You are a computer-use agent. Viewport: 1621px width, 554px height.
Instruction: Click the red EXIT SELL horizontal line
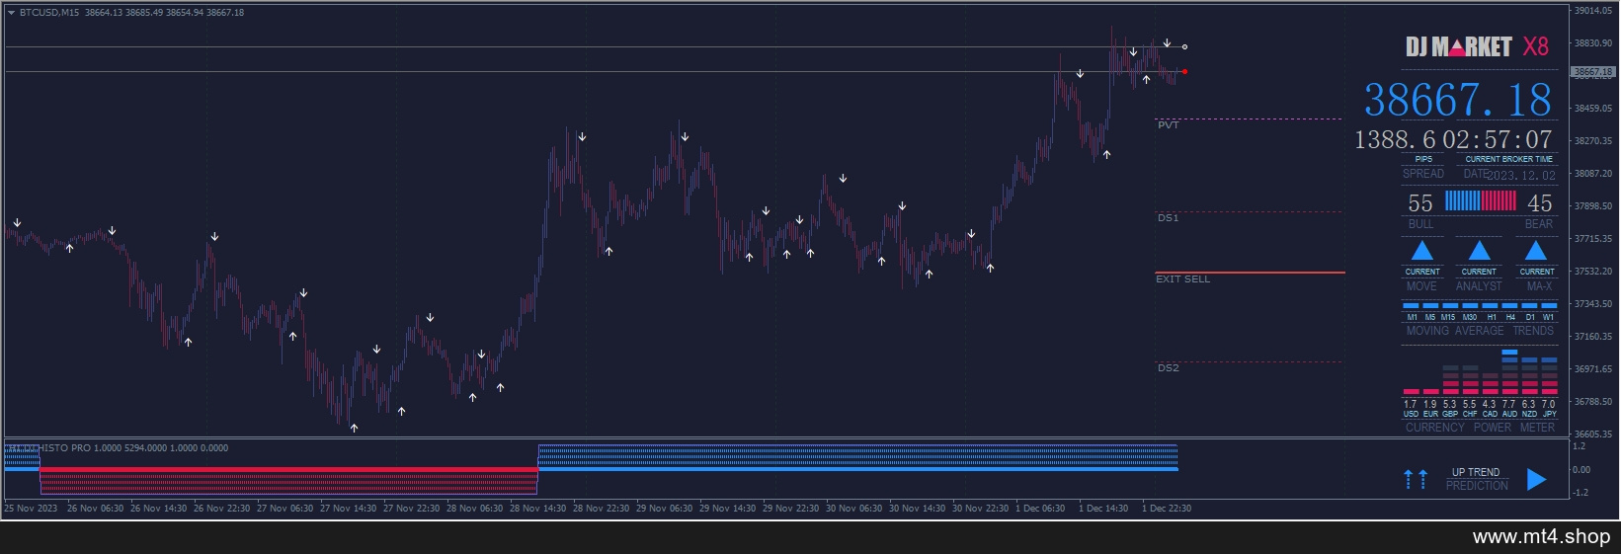[x=1250, y=272]
